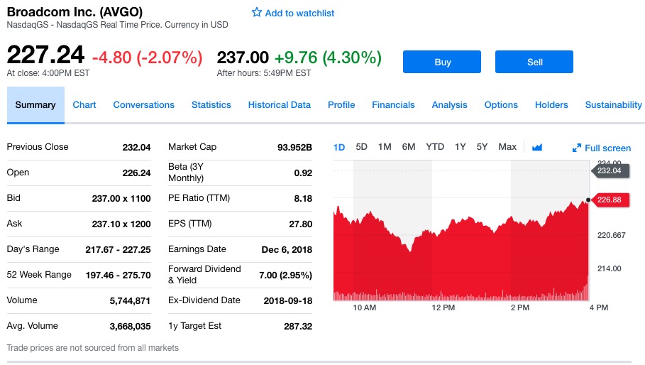Click the Earnings Date label
The image size is (645, 365).
[x=197, y=249]
